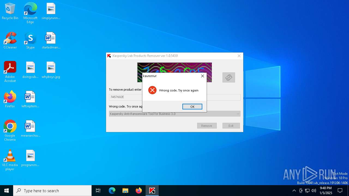The image size is (349, 196).
Task: Close the Kaspersky Lab Products Remover window
Action: point(239,56)
